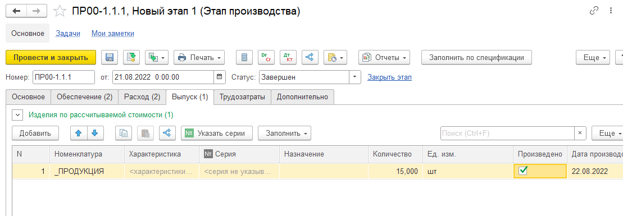Switch to the Обеспечение (2) tab
The width and height of the screenshot is (623, 216).
[85, 97]
